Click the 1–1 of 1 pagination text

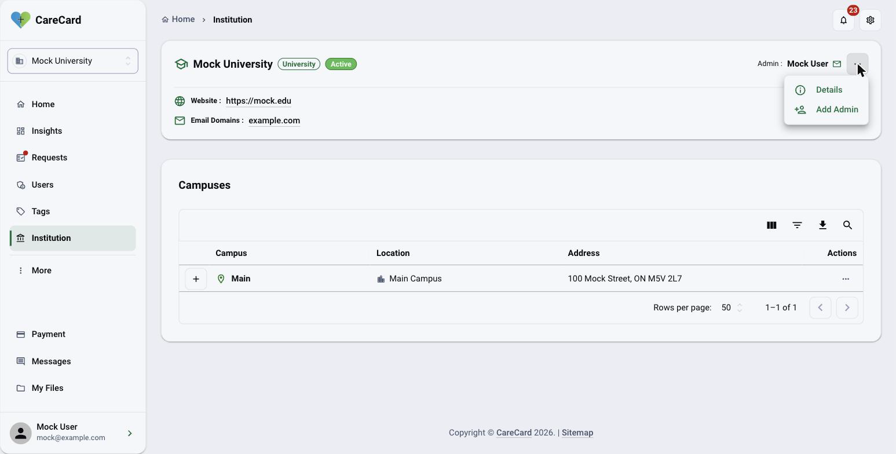[x=781, y=307]
